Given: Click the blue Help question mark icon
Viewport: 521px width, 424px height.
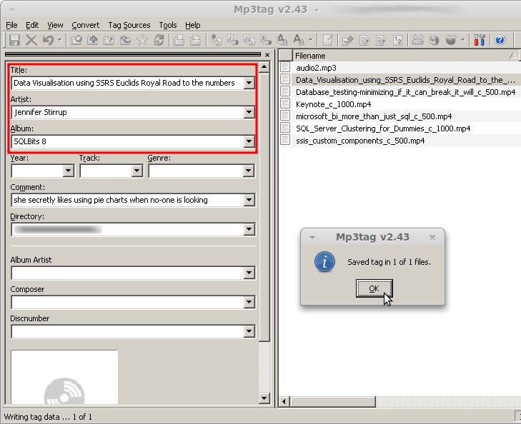Looking at the screenshot, I should [x=500, y=40].
